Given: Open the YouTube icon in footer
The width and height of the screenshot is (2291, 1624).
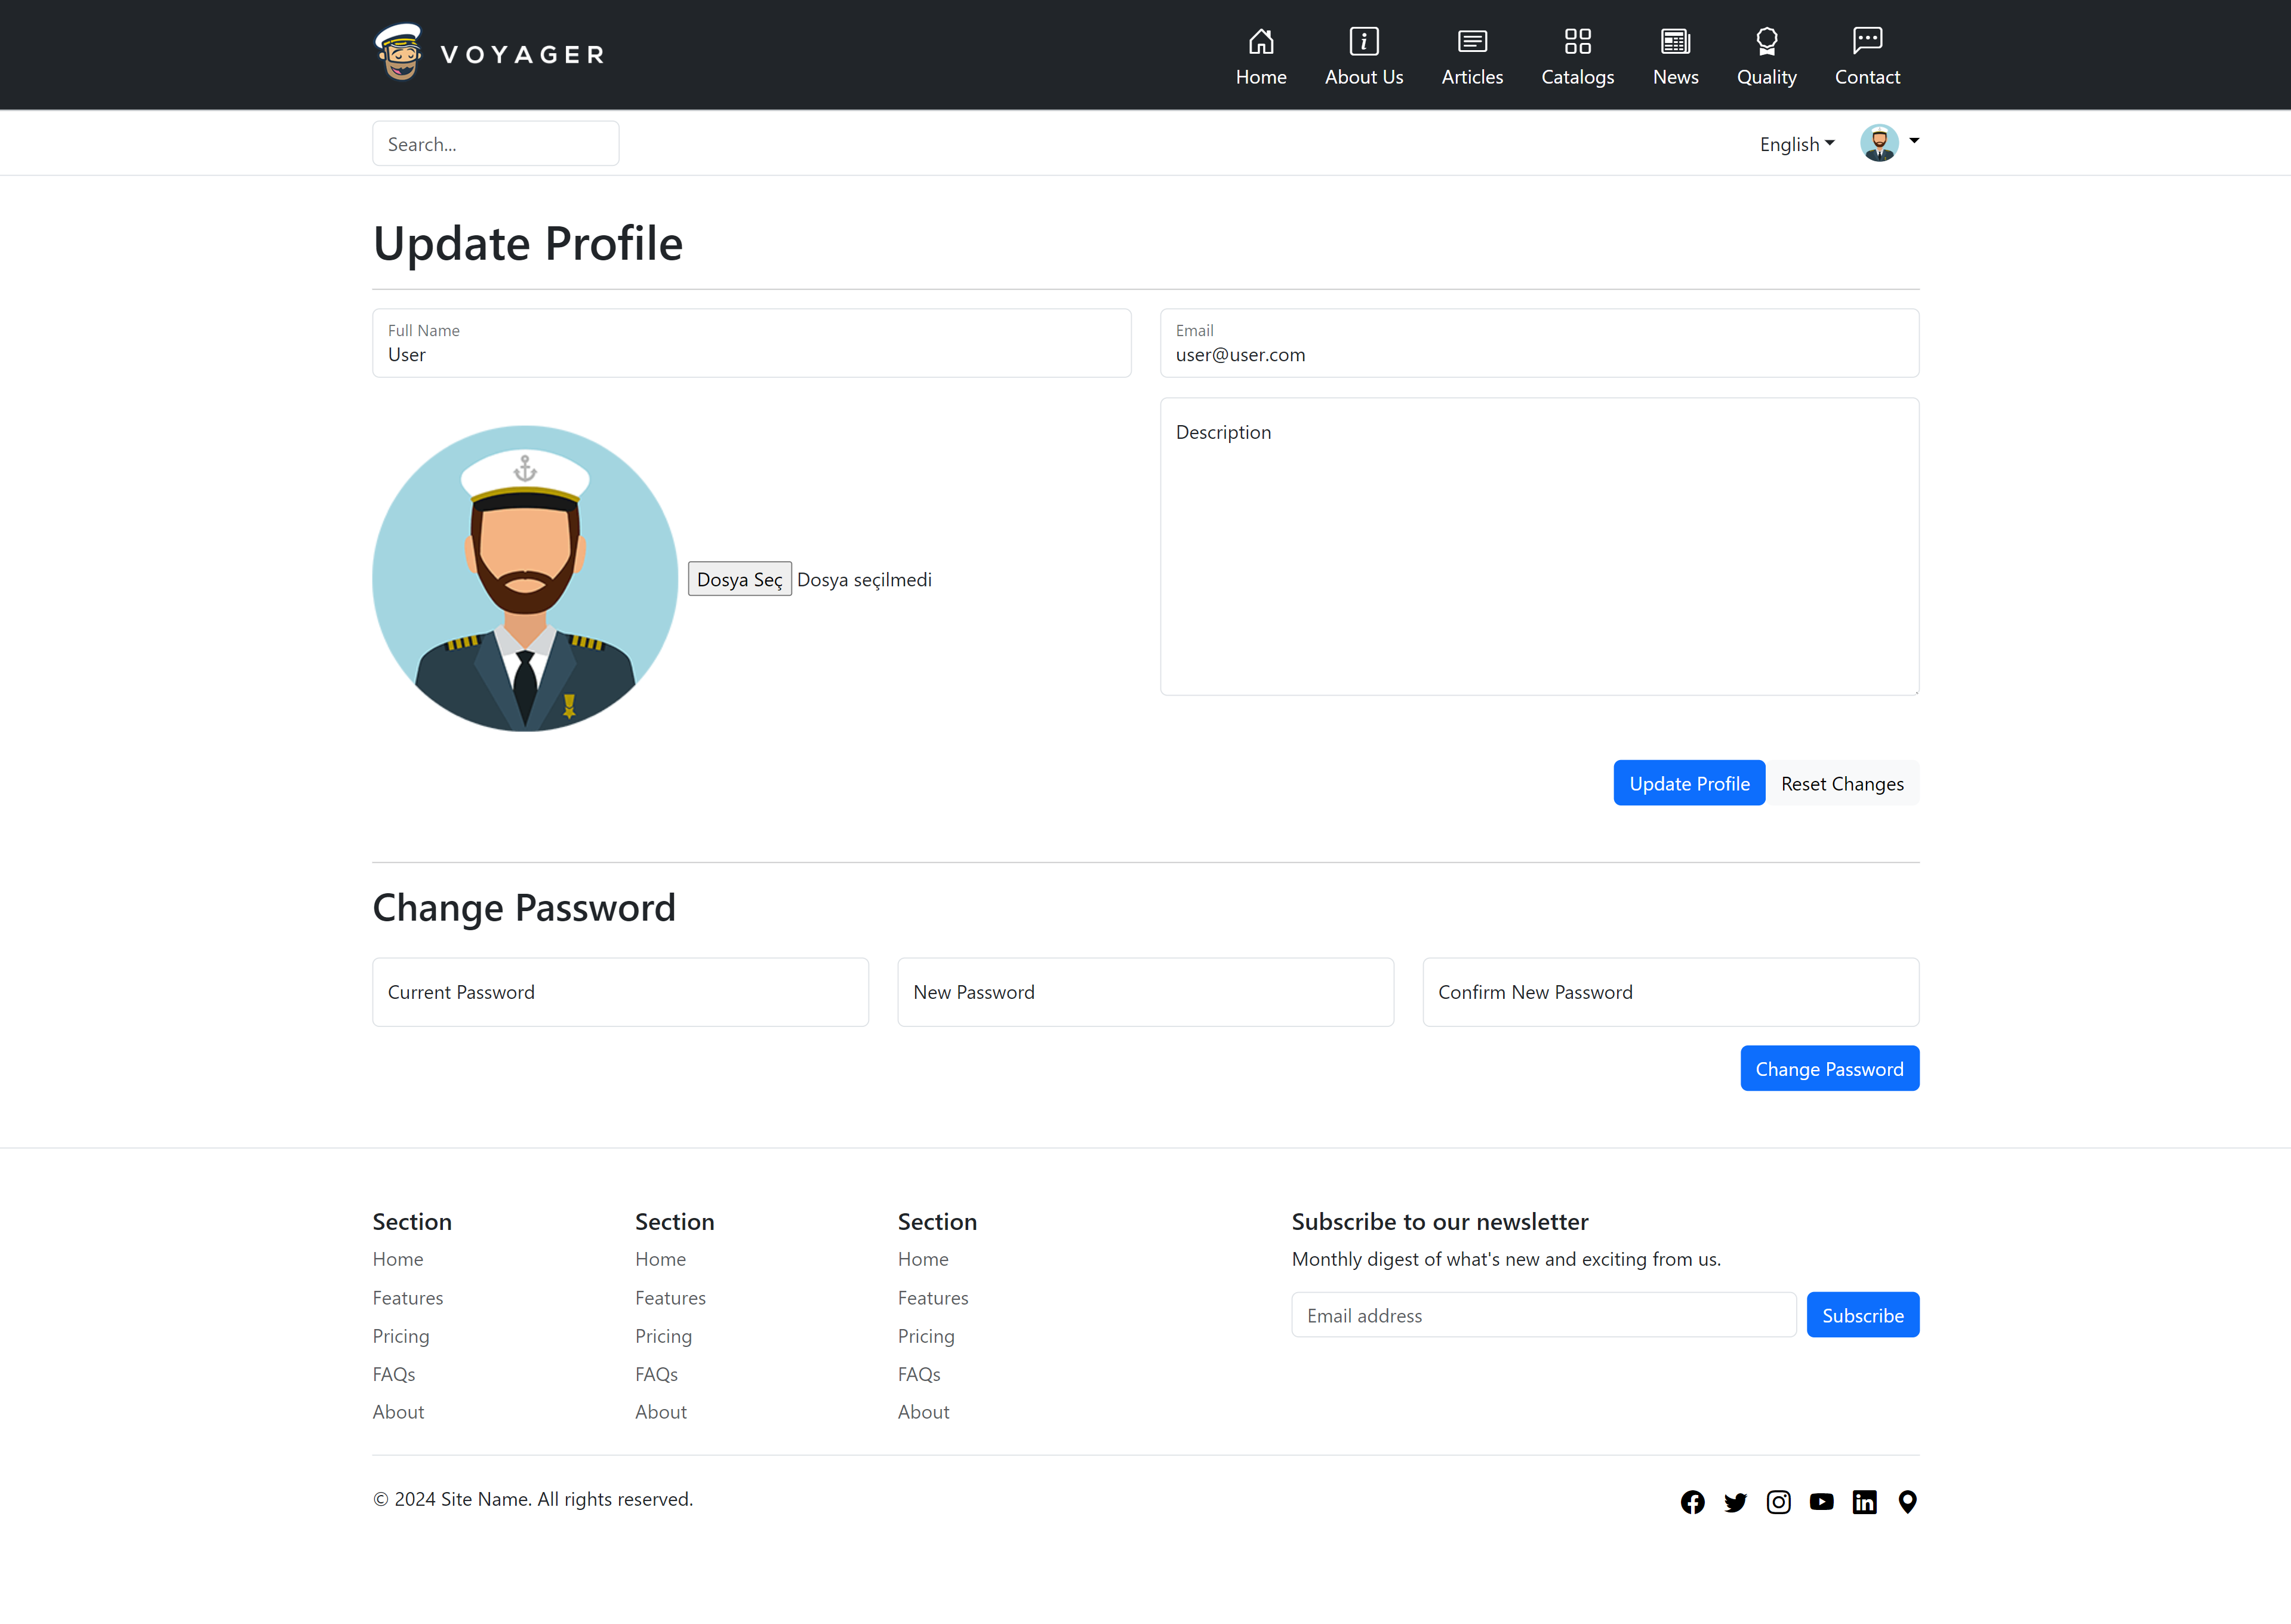Looking at the screenshot, I should coord(1821,1502).
